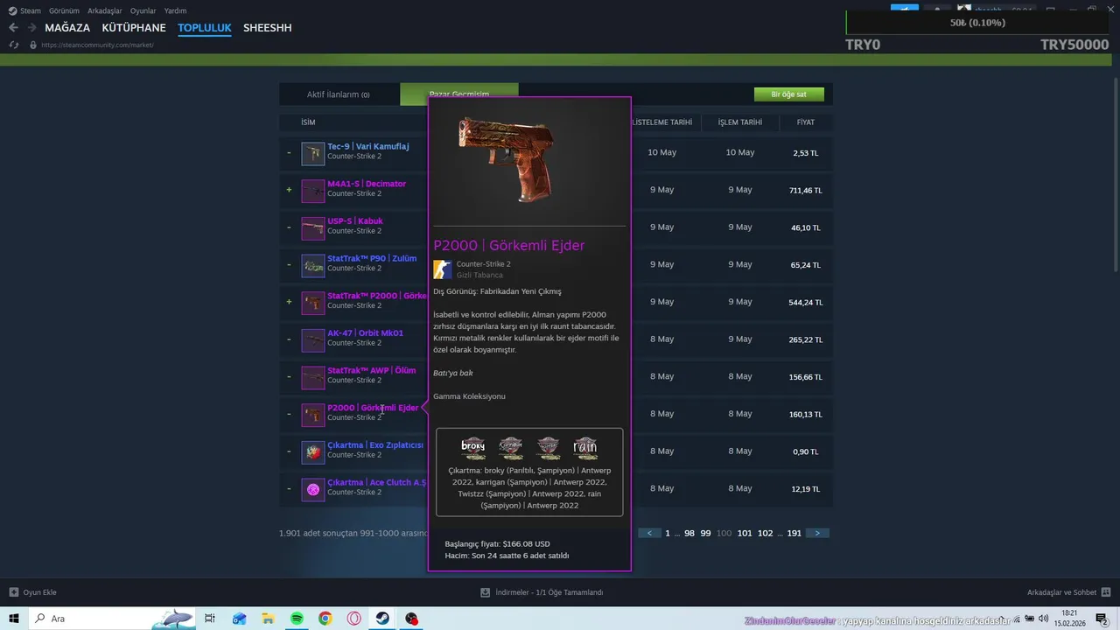Screen dimensions: 1120x630
Task: Go to results page 102
Action: pos(766,533)
